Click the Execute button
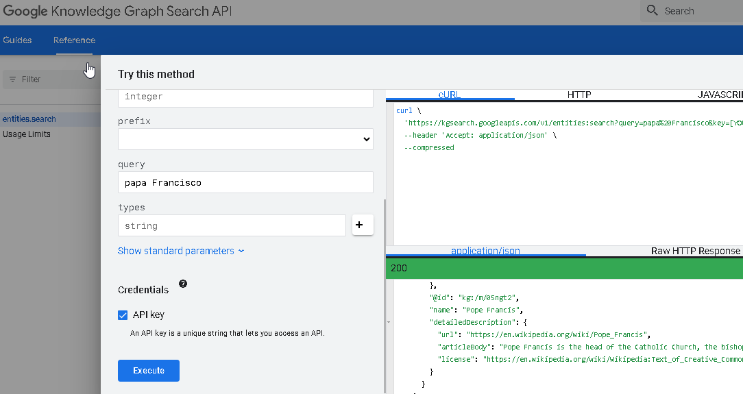Screen dimensions: 743x394 (149, 371)
